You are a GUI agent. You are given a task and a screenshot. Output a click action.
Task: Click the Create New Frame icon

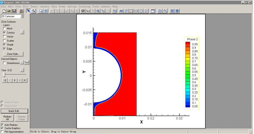153,11
